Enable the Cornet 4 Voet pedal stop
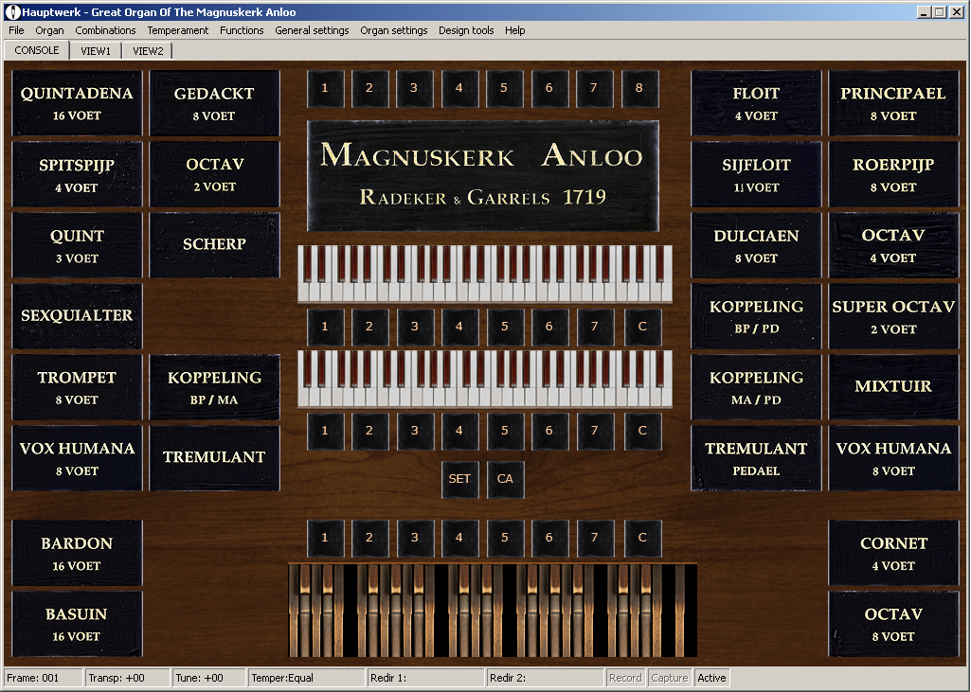Screen dimensions: 971x692 point(893,554)
